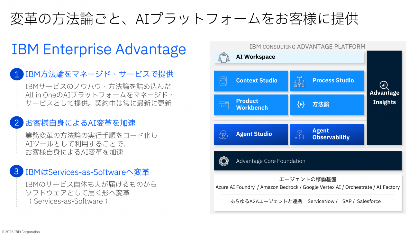Image resolution: width=418 pixels, height=235 pixels.
Task: Click the Azure AI Foundry text
Action: [235, 187]
